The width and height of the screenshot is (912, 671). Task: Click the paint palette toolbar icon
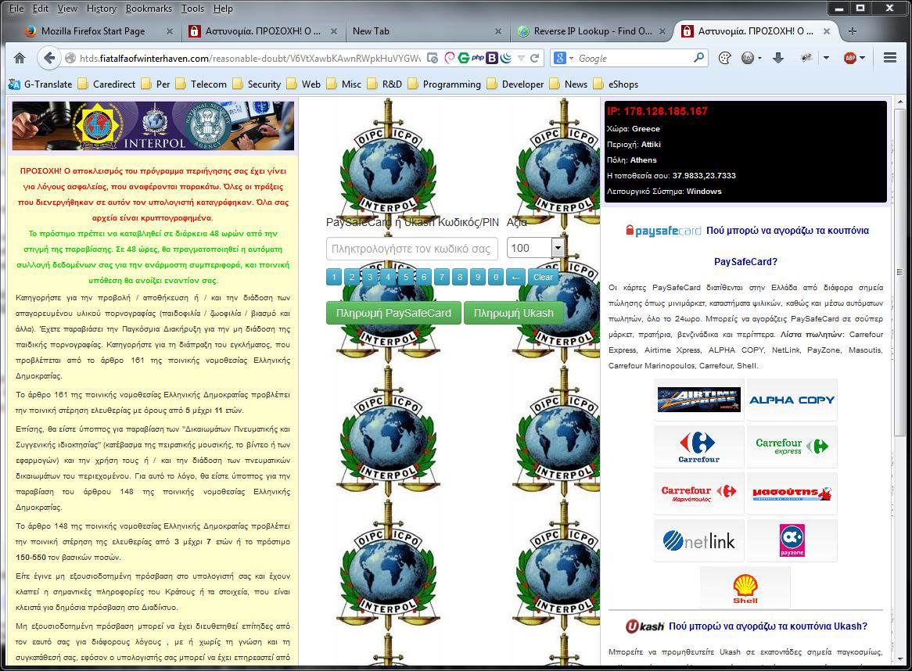tap(725, 58)
